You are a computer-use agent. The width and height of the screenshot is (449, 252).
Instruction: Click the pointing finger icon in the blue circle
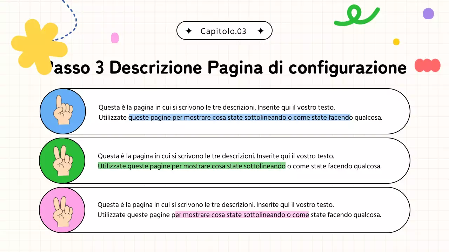pos(63,111)
